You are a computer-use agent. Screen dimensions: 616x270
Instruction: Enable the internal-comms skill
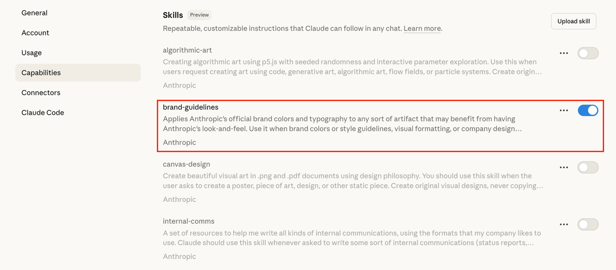click(x=588, y=224)
